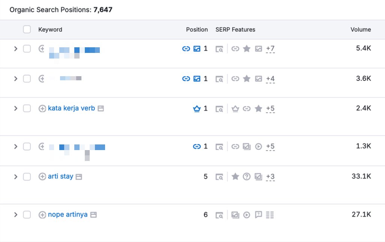The width and height of the screenshot is (385, 242).
Task: Click blue image icon in 3.6K row
Action: tap(197, 79)
